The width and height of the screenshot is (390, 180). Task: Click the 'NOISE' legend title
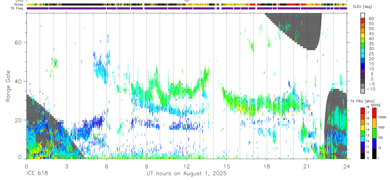point(376,105)
